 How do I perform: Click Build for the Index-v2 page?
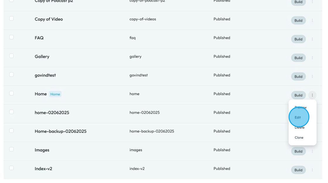tap(298, 170)
